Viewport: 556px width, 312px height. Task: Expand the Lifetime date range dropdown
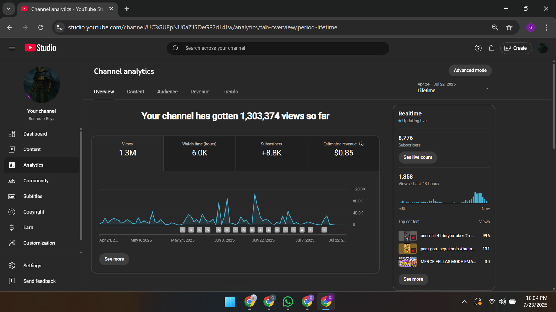pos(453,88)
